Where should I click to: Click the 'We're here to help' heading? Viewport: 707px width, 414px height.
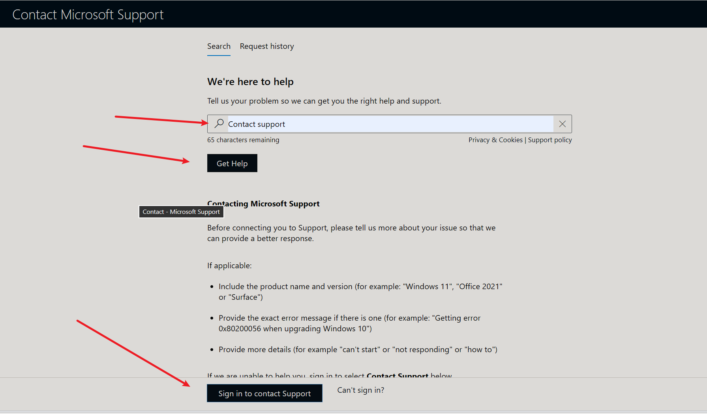250,82
